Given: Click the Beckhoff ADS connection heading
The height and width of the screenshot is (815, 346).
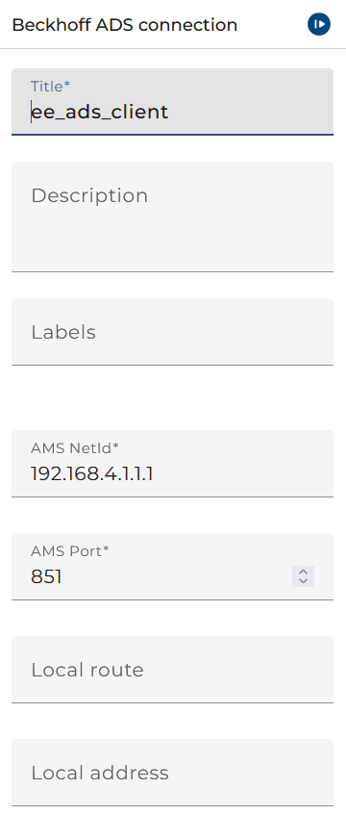Looking at the screenshot, I should [x=125, y=25].
